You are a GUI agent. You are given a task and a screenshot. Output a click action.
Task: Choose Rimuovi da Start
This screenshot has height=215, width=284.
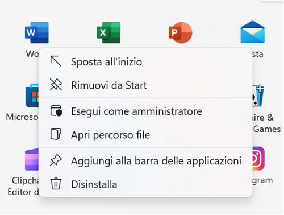tap(145, 85)
